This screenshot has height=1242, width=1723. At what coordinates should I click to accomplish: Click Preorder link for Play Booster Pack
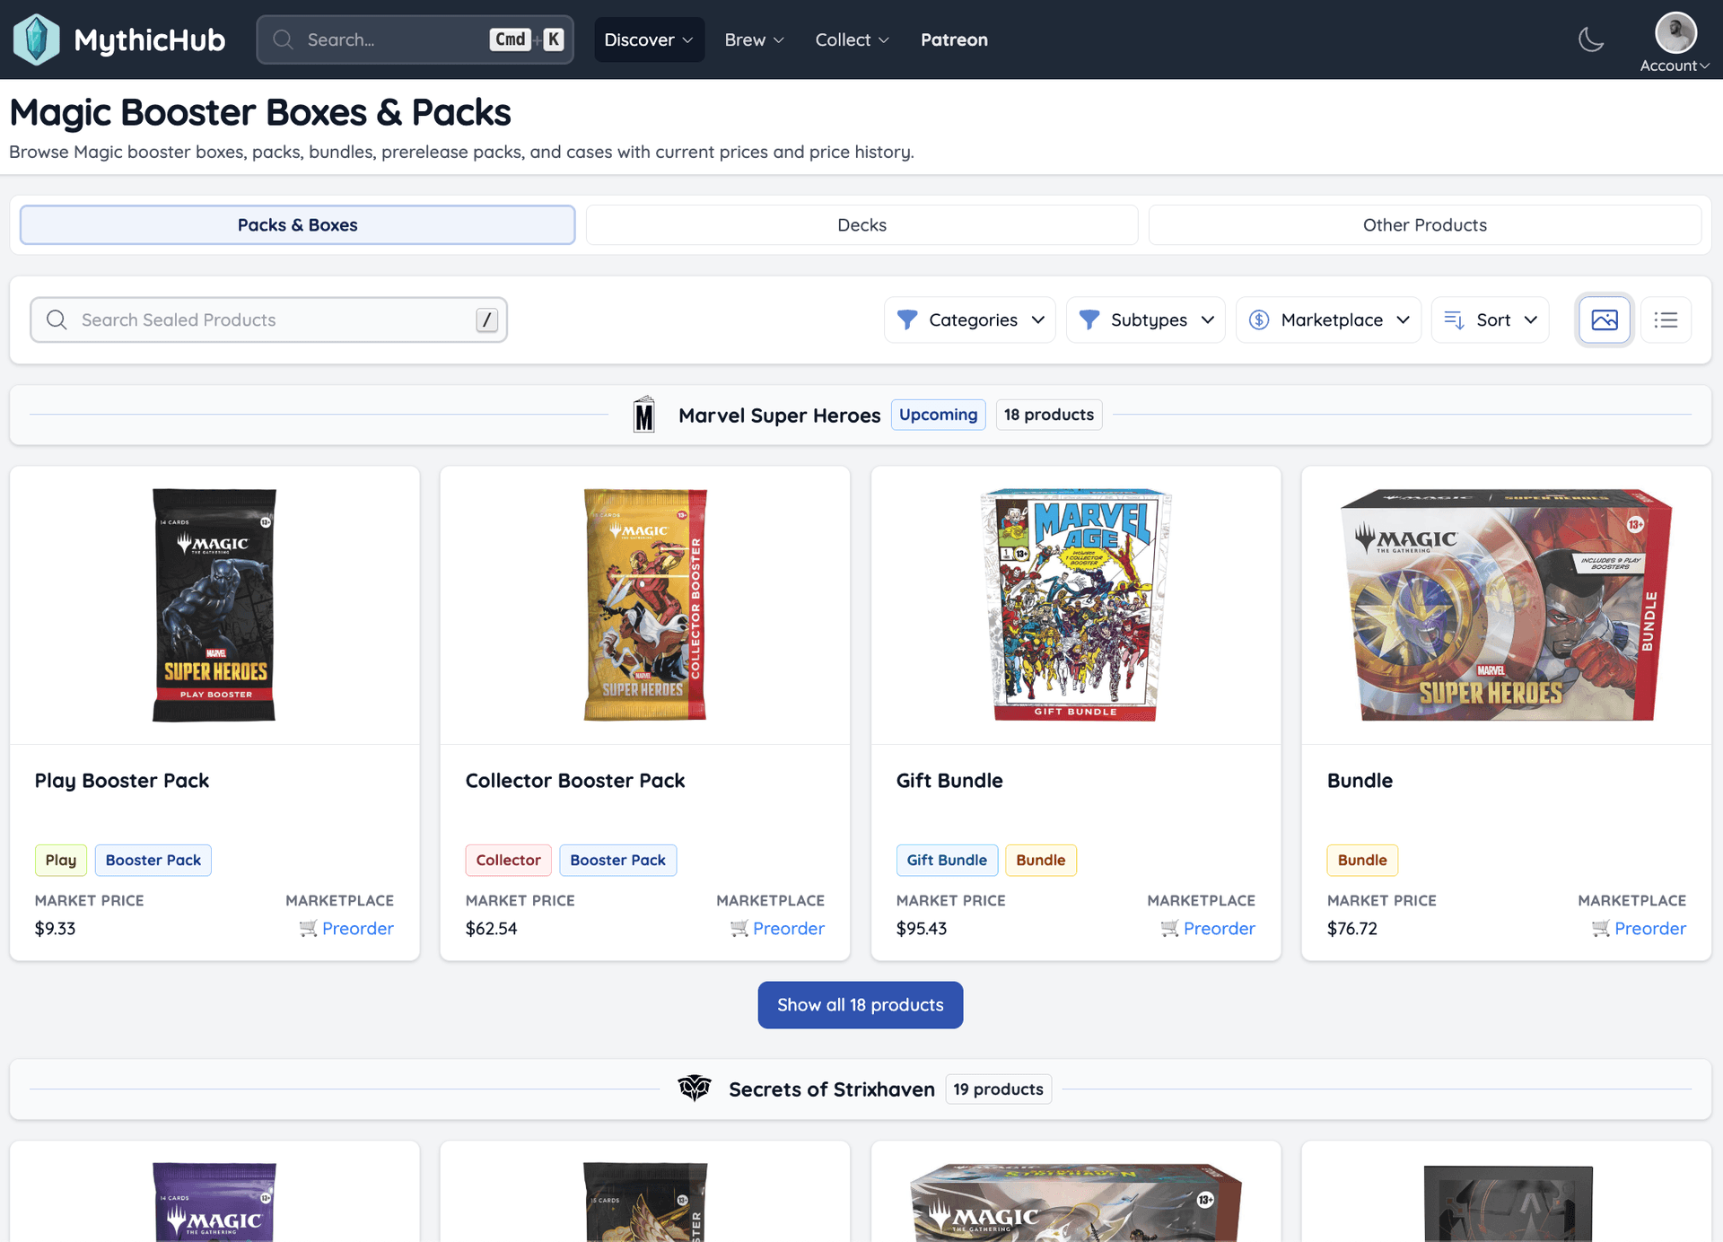357,929
